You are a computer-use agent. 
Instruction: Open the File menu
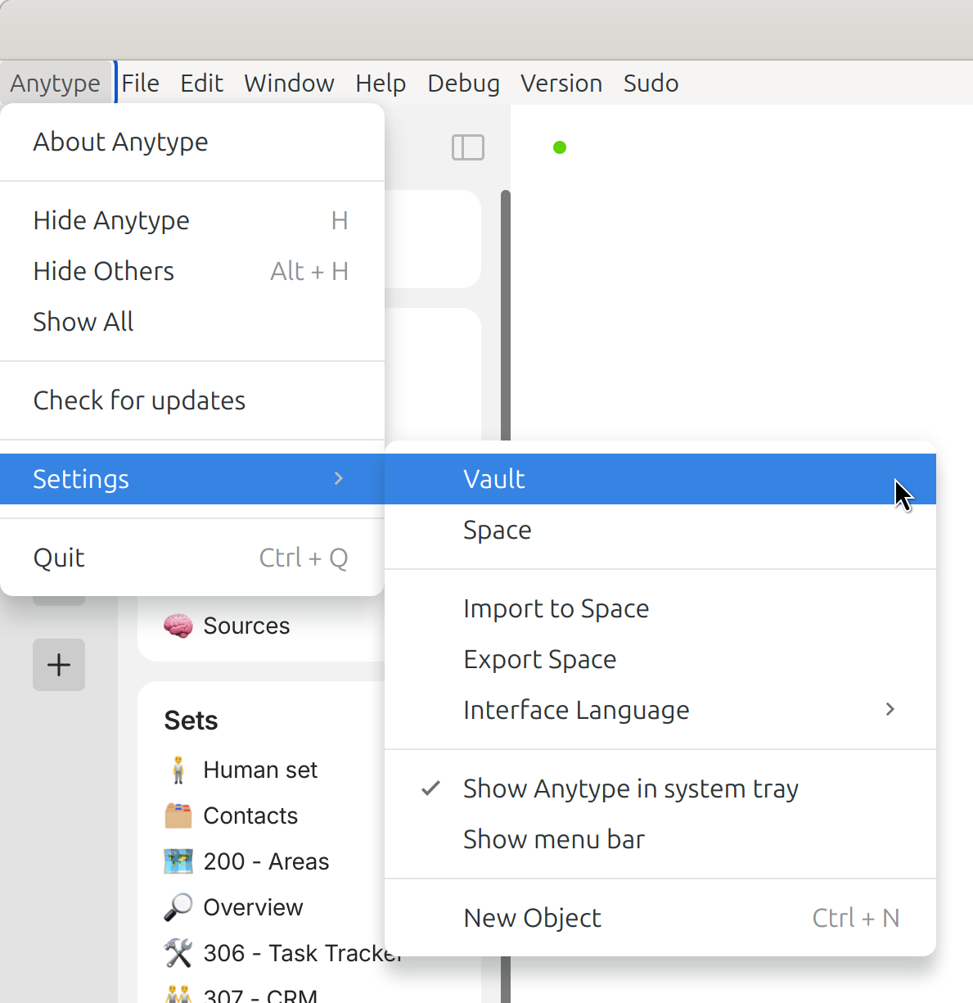point(141,83)
